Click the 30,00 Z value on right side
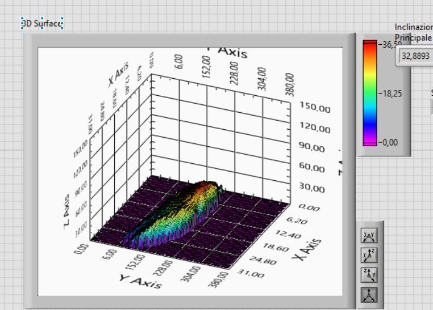 [x=312, y=188]
